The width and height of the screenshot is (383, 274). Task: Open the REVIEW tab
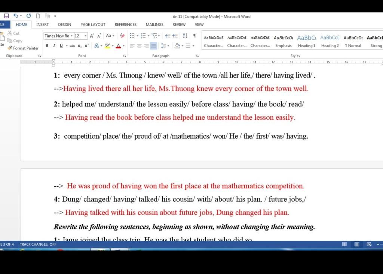pos(179,24)
